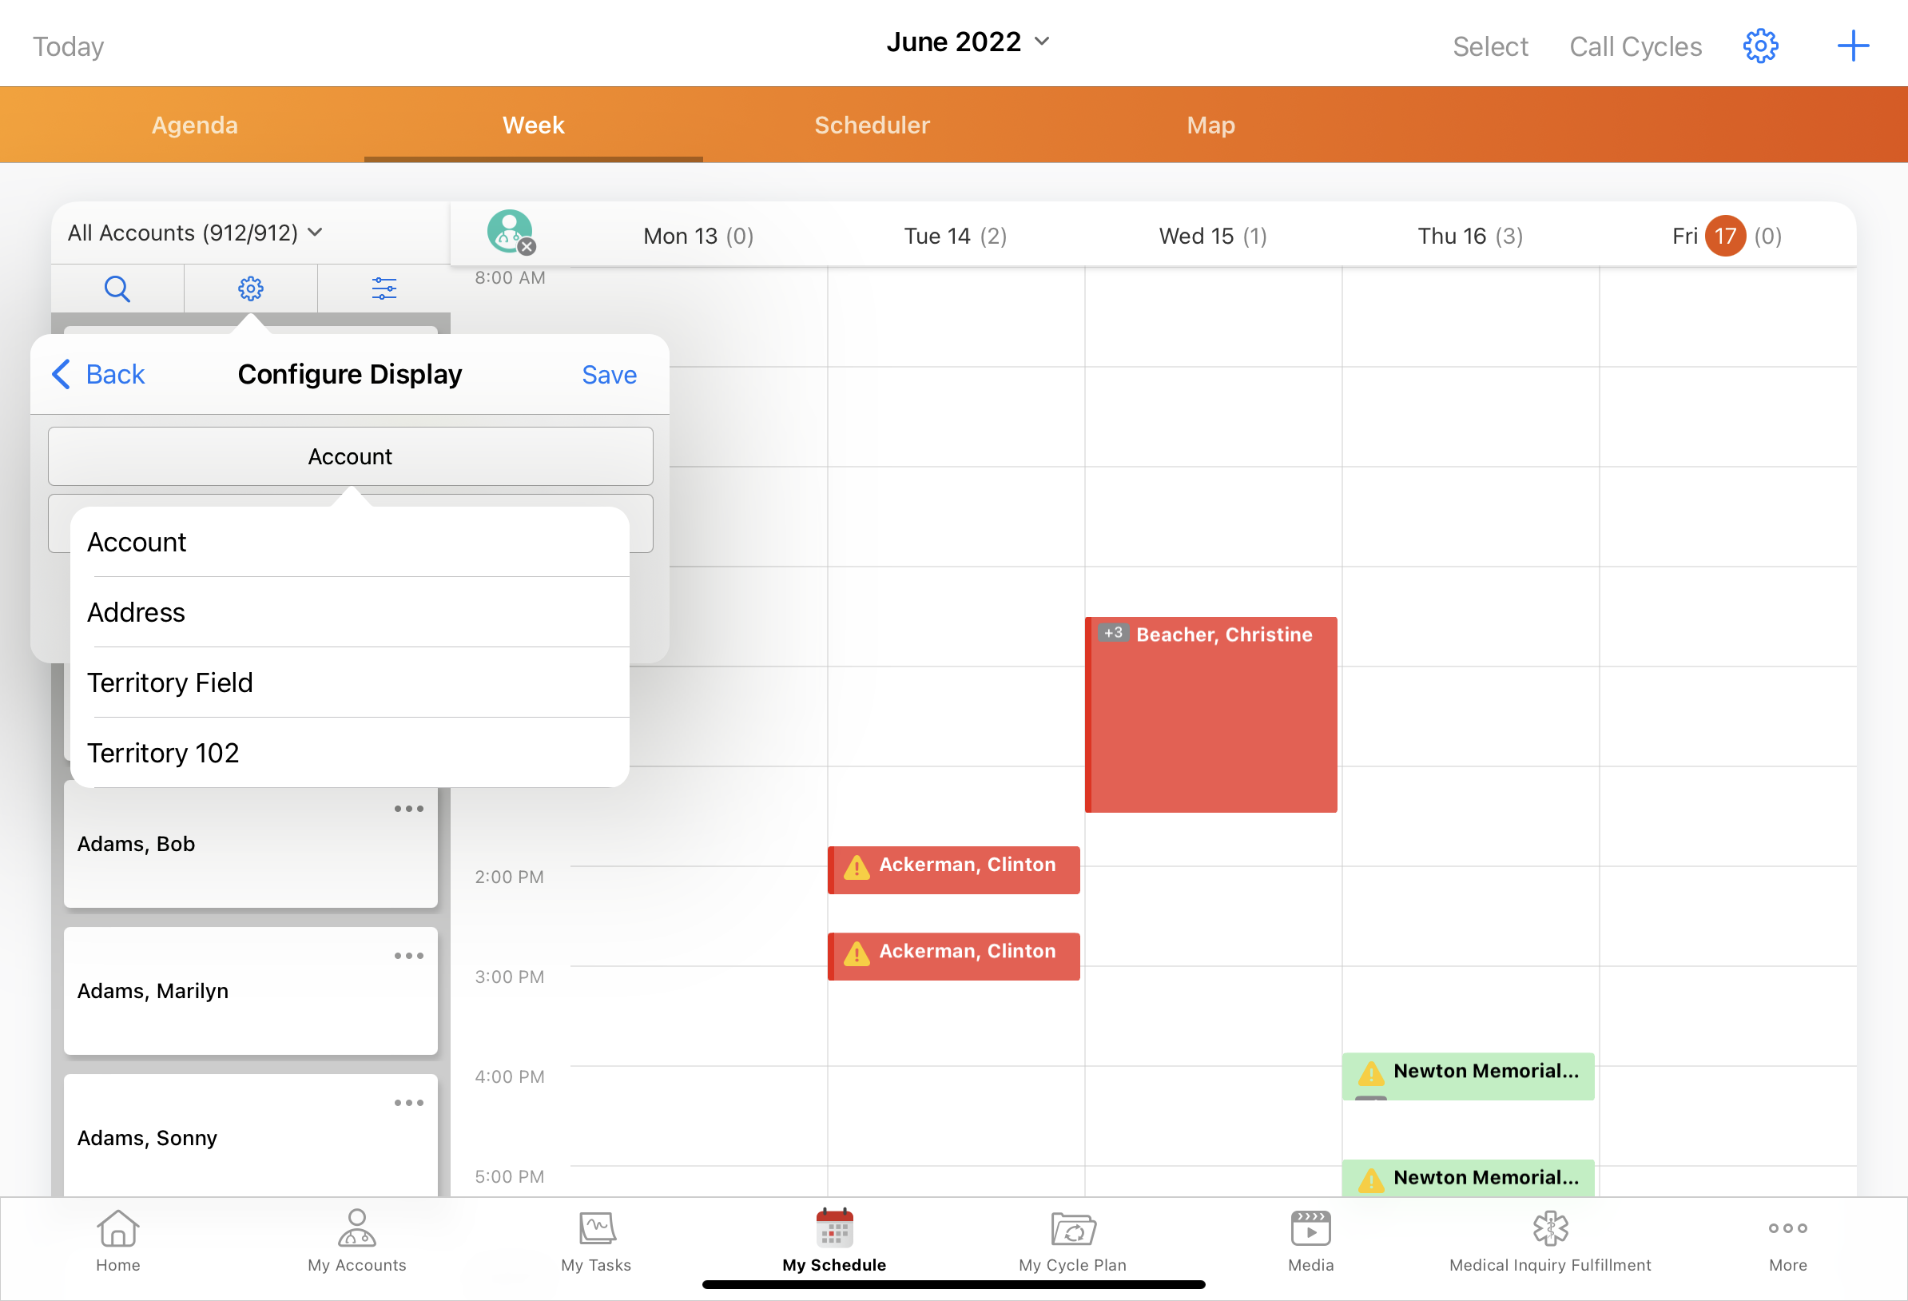Switch to the Map tab
The width and height of the screenshot is (1908, 1301).
click(x=1210, y=125)
